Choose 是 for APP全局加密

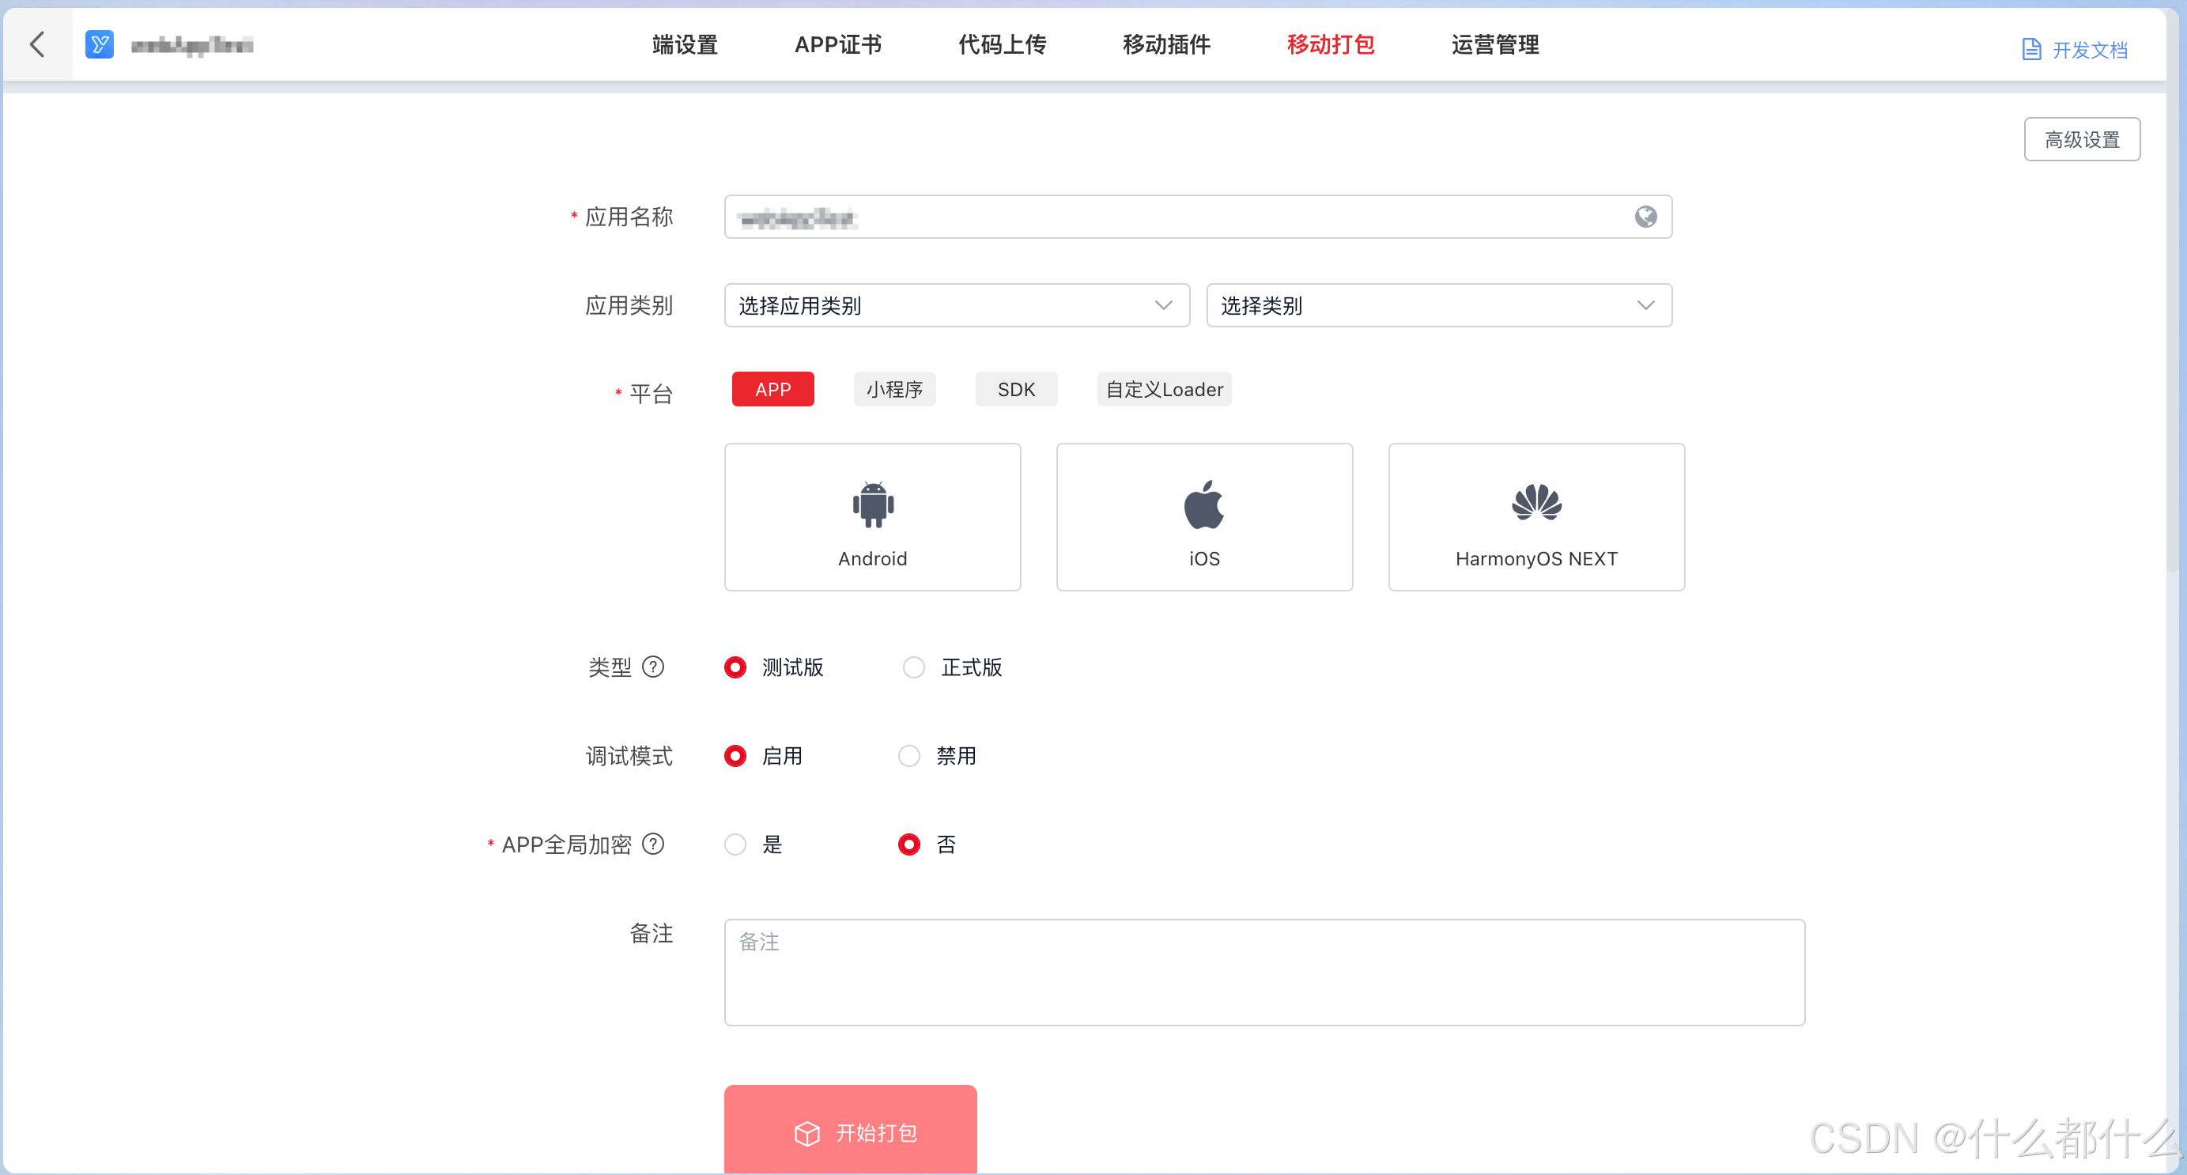coord(735,844)
